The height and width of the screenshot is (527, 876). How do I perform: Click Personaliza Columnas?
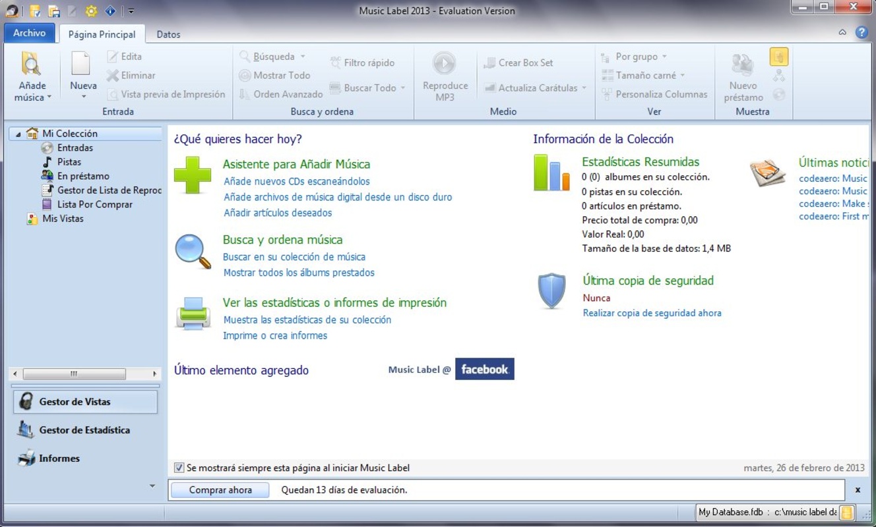tap(654, 94)
